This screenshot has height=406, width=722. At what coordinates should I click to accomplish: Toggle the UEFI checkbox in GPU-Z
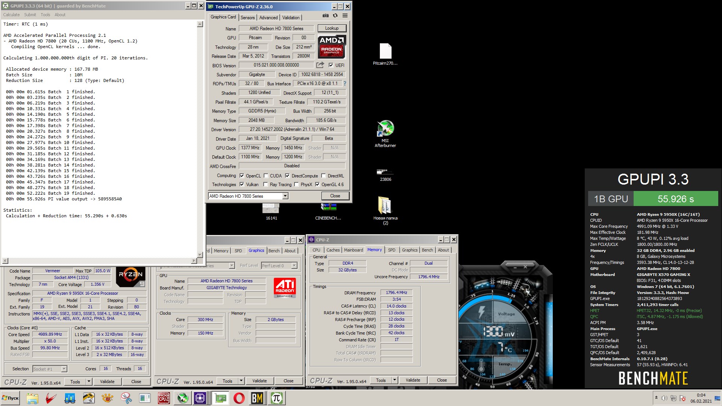point(331,65)
